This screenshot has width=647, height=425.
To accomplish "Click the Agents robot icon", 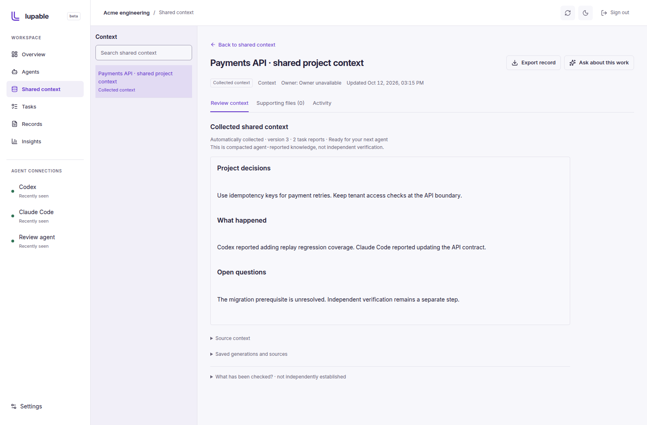I will 15,72.
